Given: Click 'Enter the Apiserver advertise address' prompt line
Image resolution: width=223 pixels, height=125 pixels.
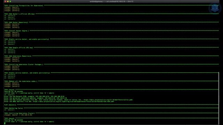Looking at the screenshot, I should coord(36,98).
